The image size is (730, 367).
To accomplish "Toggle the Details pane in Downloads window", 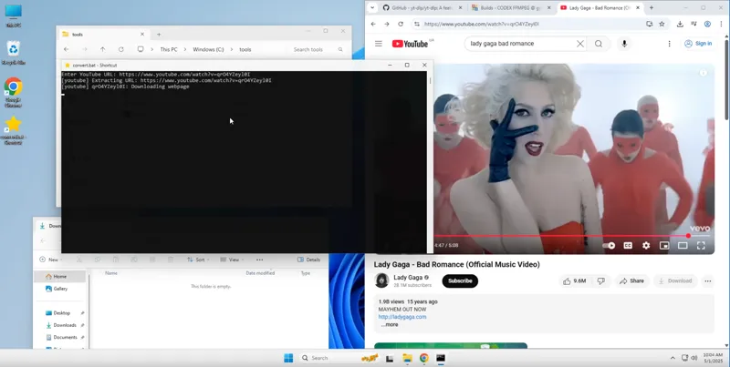I will 308,260.
